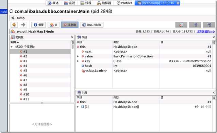Click the first panel toggle icon at top right
This screenshot has width=217, height=133.
coord(181,25)
